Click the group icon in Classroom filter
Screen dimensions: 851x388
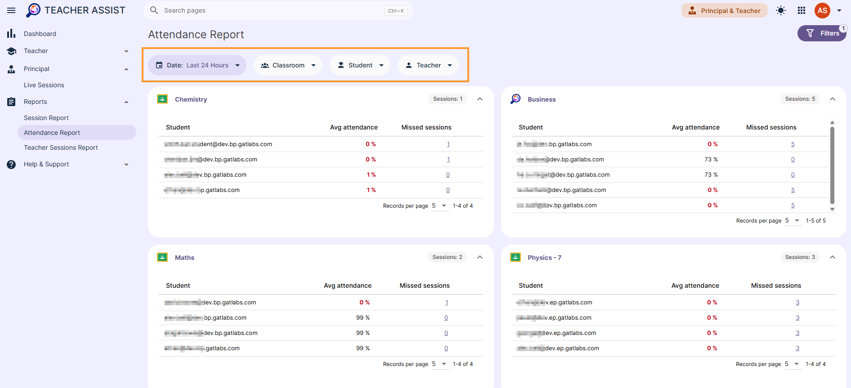coord(265,65)
